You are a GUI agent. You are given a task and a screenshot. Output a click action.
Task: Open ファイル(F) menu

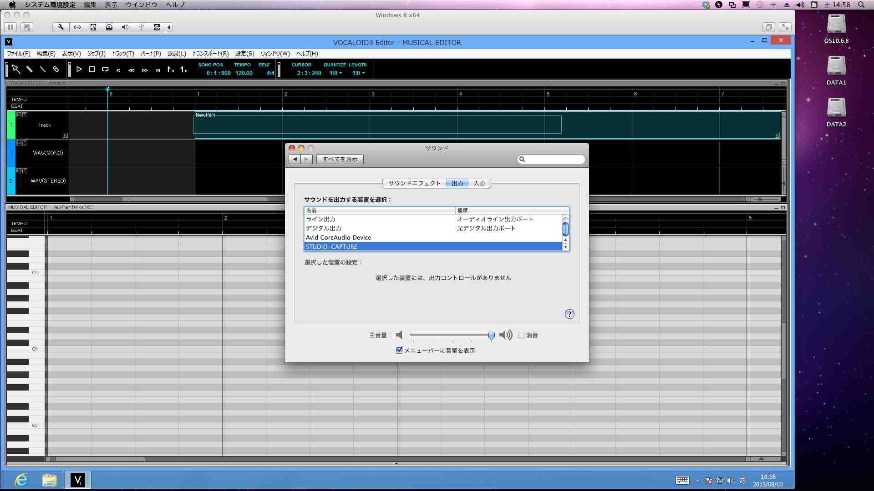(19, 54)
